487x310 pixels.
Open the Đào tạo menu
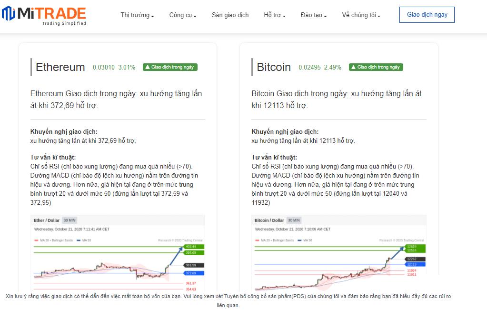point(314,15)
